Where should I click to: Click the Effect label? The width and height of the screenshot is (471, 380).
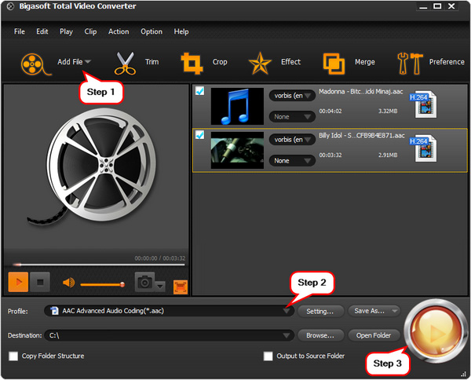[290, 62]
